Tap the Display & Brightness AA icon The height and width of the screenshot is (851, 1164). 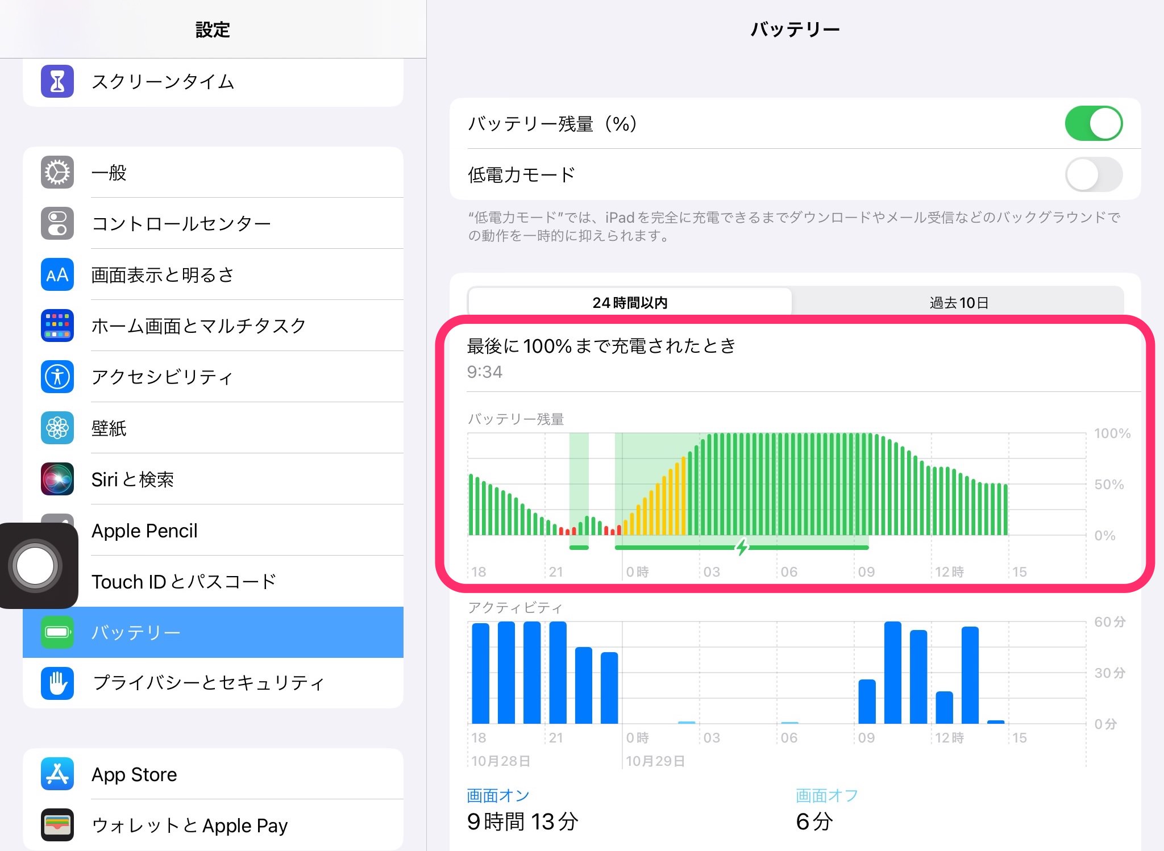57,274
